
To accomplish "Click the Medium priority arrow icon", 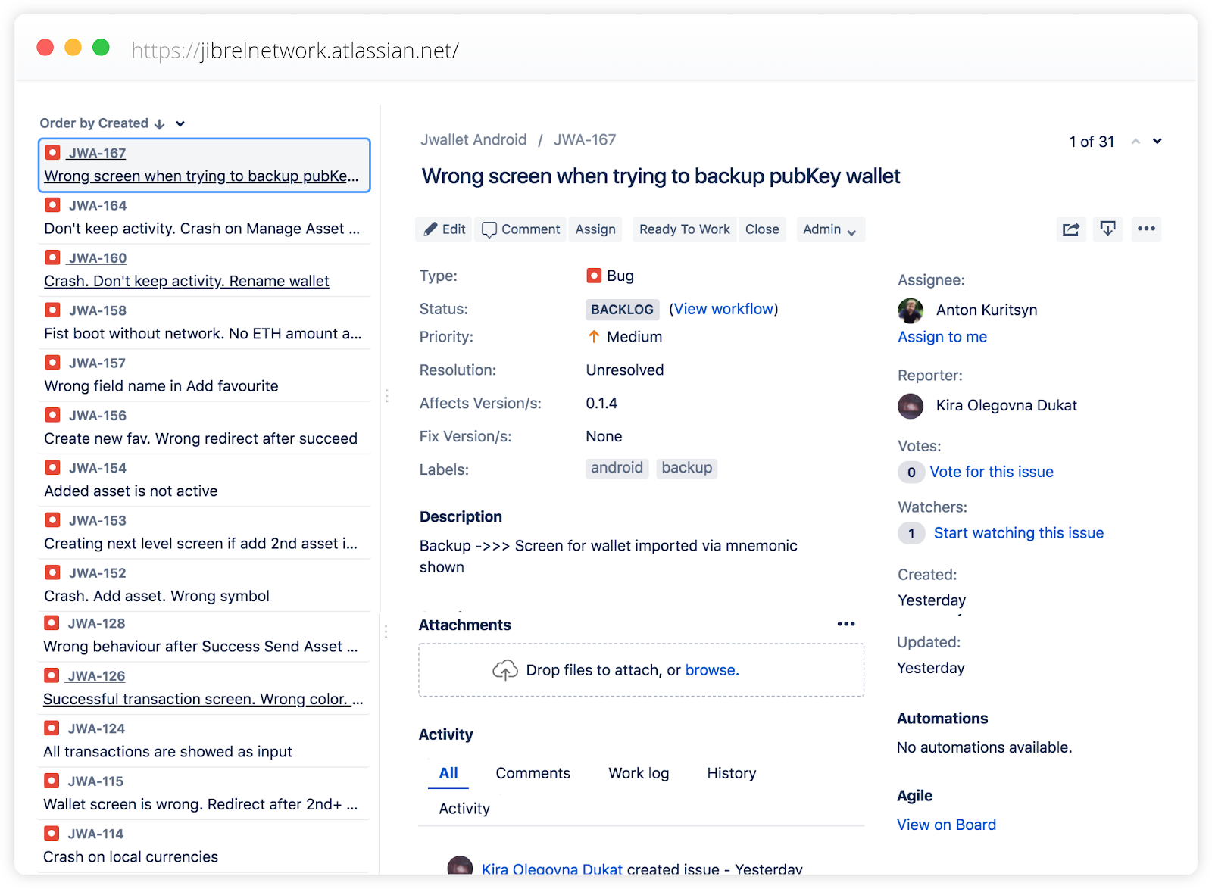I will coord(594,337).
